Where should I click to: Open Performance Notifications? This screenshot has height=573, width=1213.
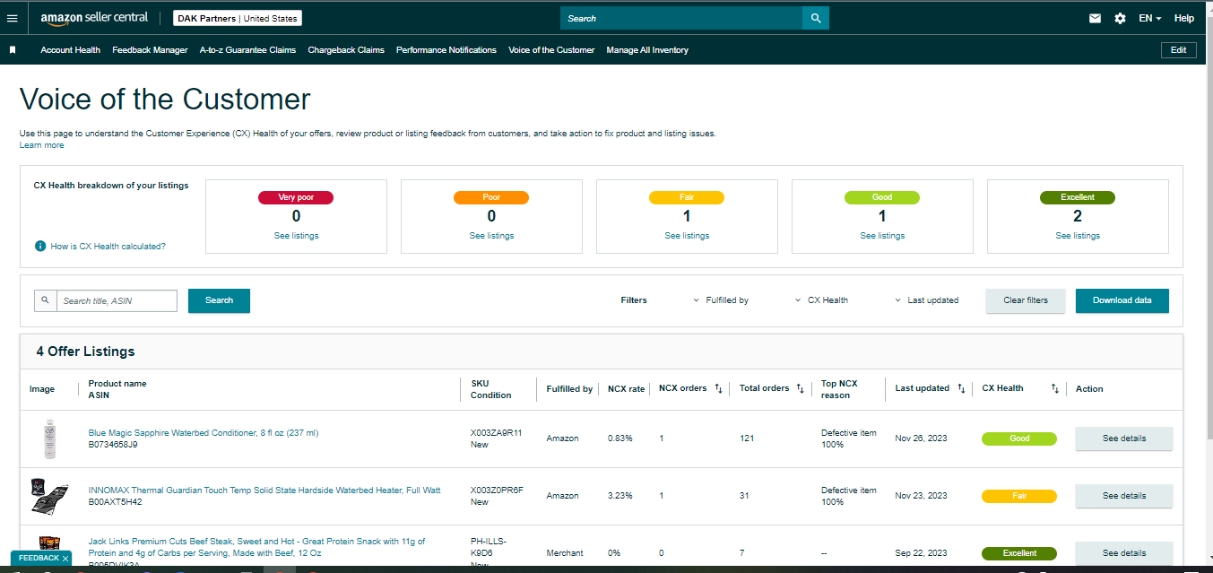pyautogui.click(x=446, y=50)
